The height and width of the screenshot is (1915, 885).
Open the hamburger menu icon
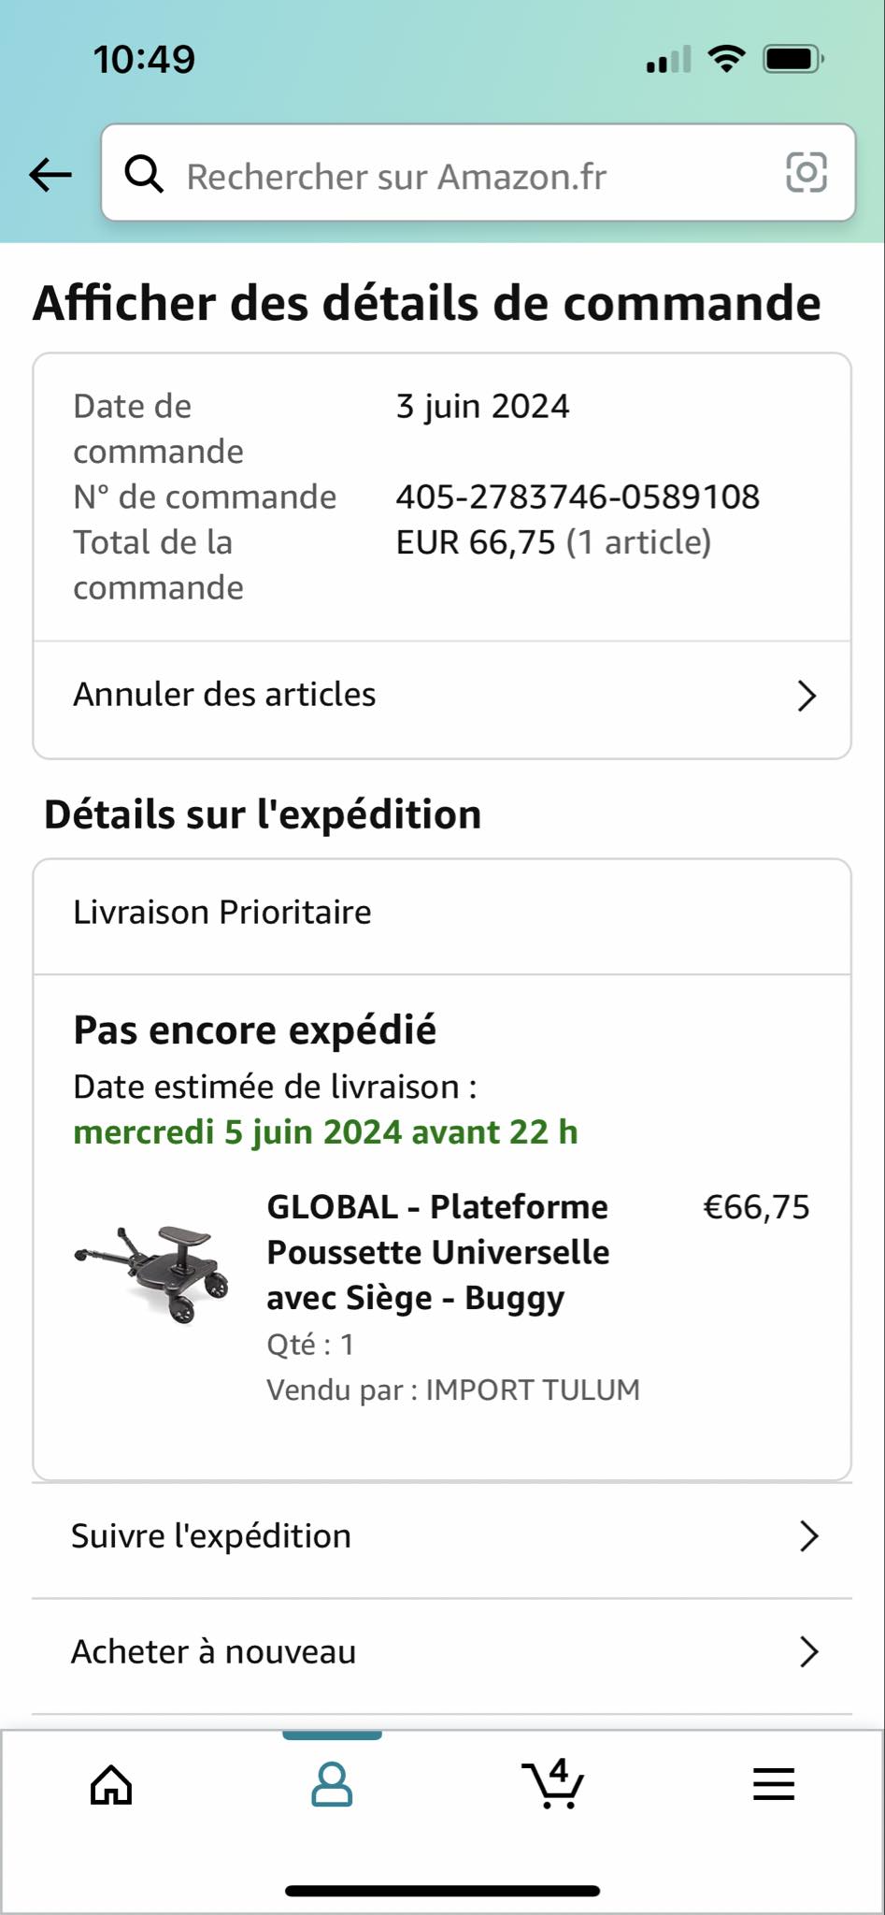tap(774, 1785)
